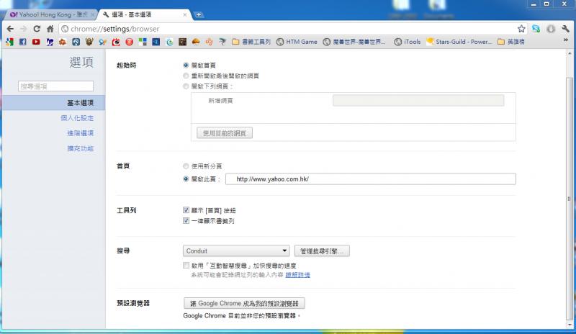Open the Facebook bookmark
This screenshot has width=576, height=334.
point(23,42)
